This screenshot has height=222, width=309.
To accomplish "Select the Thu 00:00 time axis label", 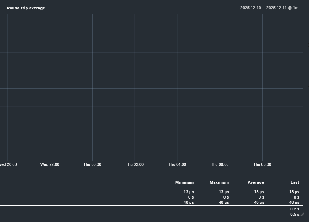I will click(92, 164).
